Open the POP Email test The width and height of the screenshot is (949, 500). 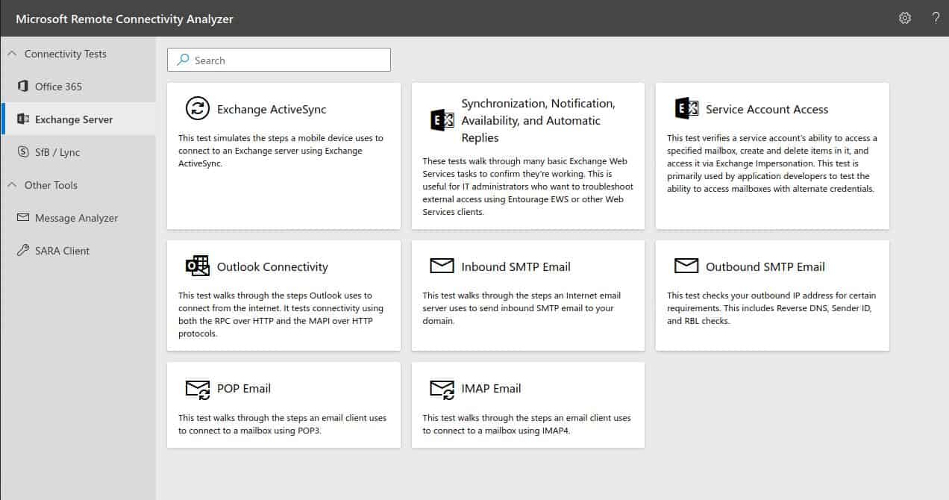click(x=284, y=405)
